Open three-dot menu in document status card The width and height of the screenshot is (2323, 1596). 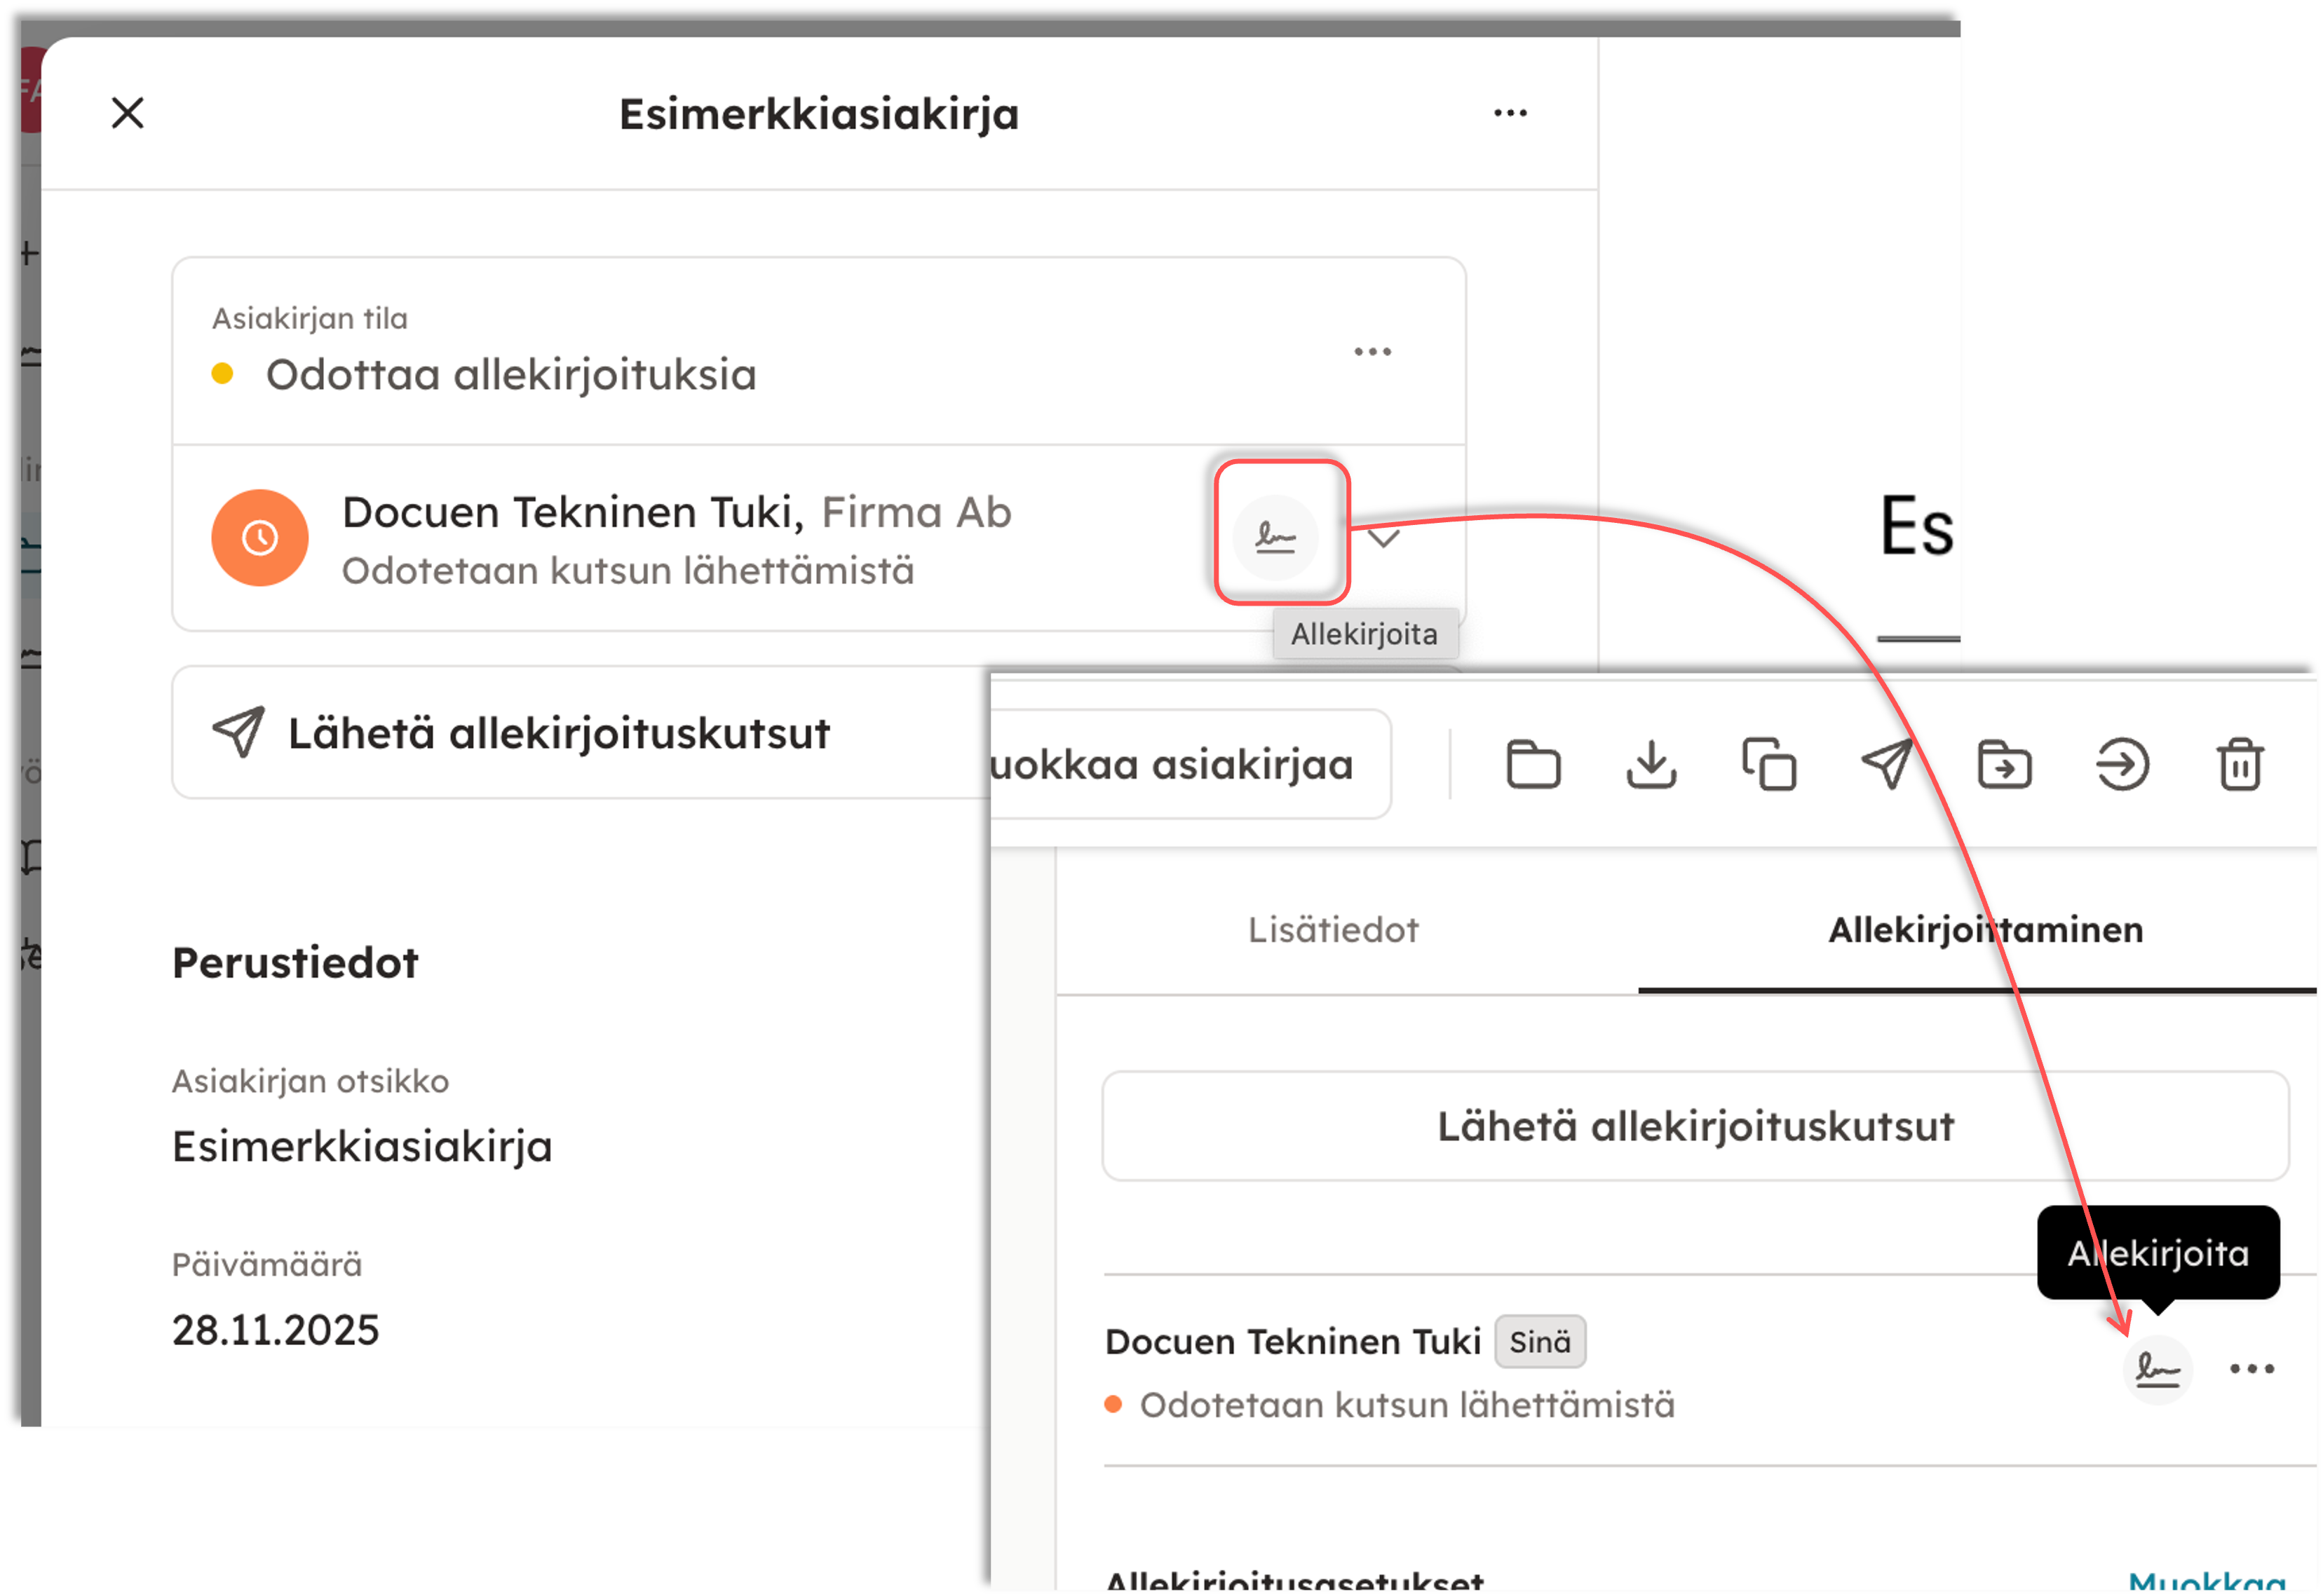1373,351
